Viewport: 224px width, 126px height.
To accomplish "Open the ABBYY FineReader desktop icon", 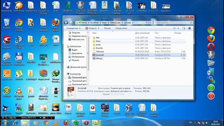I will click(7, 42).
